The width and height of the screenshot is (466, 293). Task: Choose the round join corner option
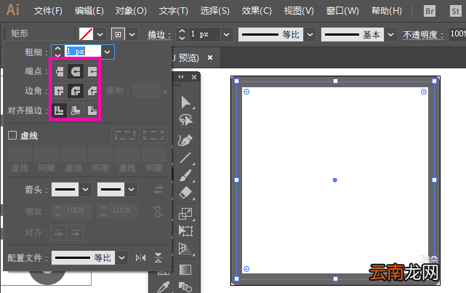(x=76, y=91)
